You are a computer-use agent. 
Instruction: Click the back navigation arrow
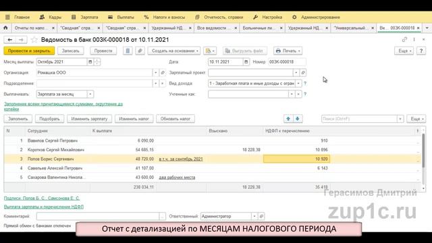10,40
